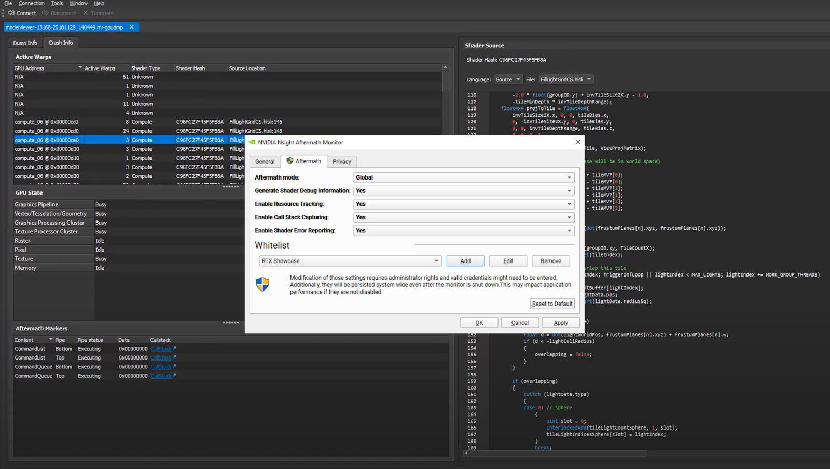Open CallStack link for CommandList Top
The image size is (830, 469).
tap(163, 358)
